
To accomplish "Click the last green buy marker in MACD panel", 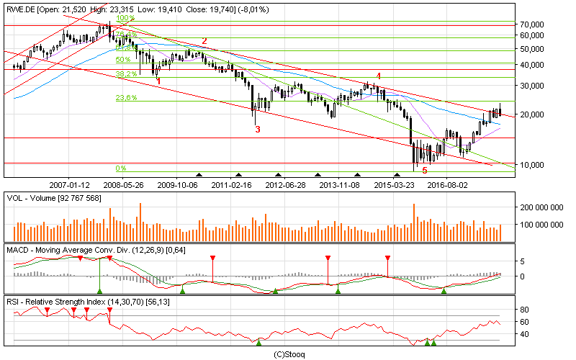I will coord(444,291).
